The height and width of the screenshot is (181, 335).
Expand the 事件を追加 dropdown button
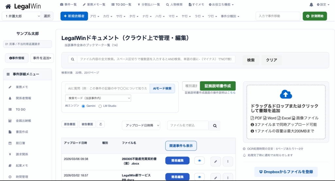point(42,58)
